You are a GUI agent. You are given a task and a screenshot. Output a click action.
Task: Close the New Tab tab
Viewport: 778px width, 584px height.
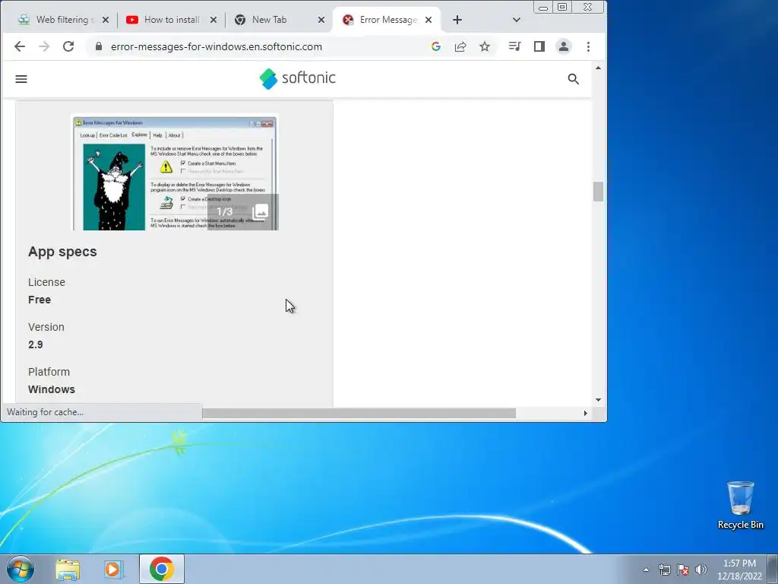(x=321, y=20)
